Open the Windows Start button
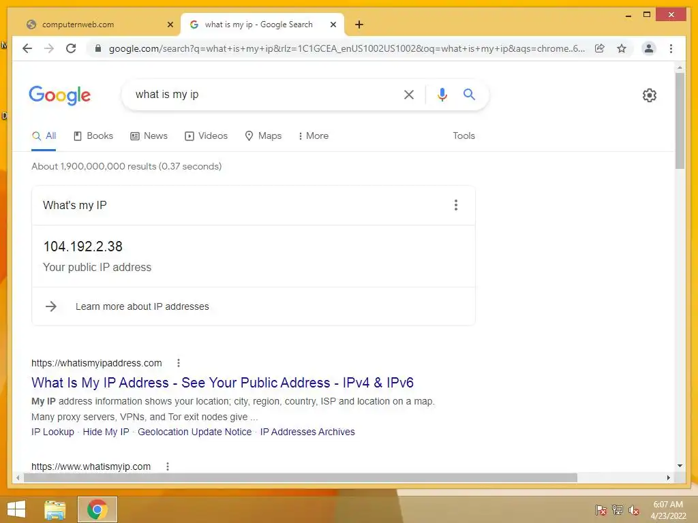 pyautogui.click(x=16, y=509)
